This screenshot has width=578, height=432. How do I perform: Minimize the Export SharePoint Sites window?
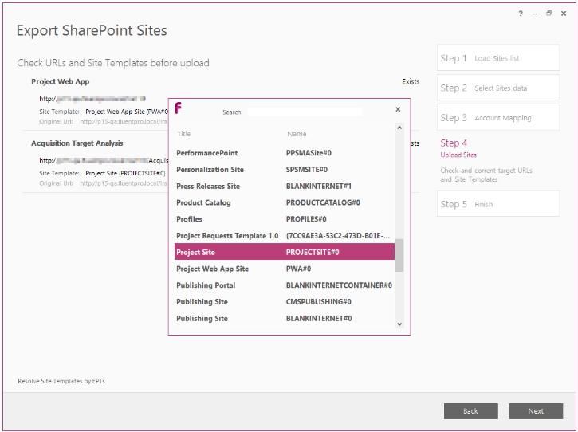(534, 14)
